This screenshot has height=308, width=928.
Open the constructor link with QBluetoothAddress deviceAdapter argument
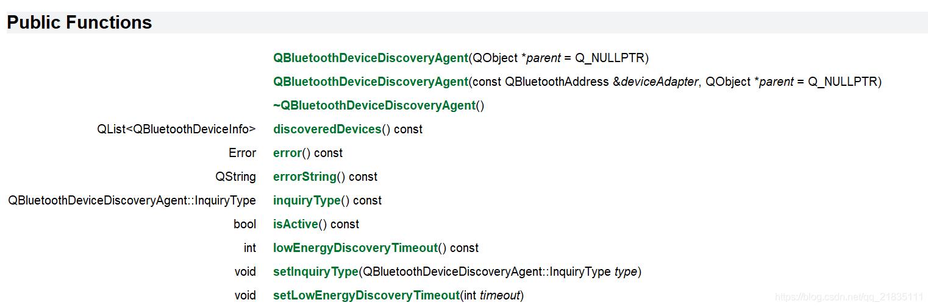[370, 82]
